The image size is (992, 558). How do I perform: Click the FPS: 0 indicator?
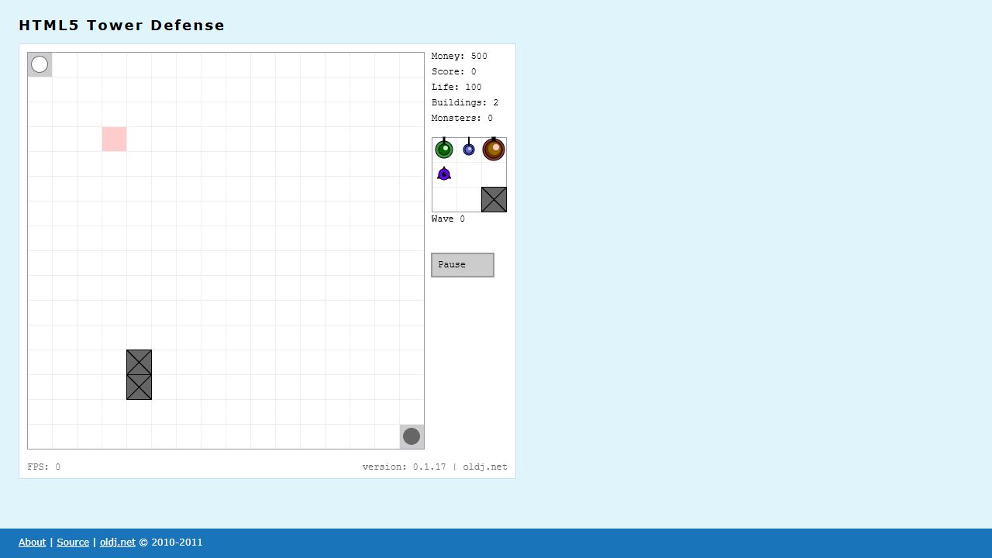click(43, 467)
